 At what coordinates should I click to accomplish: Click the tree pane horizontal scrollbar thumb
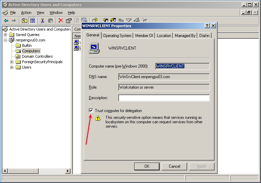tap(23, 171)
